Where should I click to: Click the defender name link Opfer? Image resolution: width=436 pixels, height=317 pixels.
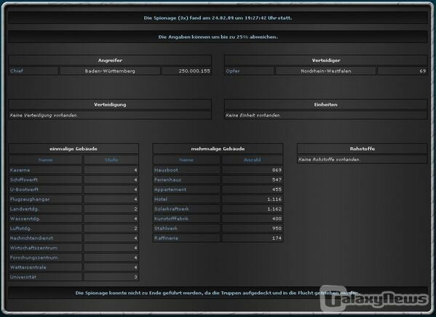[233, 71]
